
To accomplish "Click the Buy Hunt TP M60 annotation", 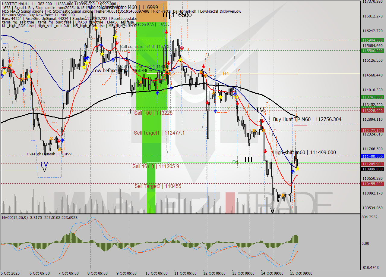I will tap(307, 119).
